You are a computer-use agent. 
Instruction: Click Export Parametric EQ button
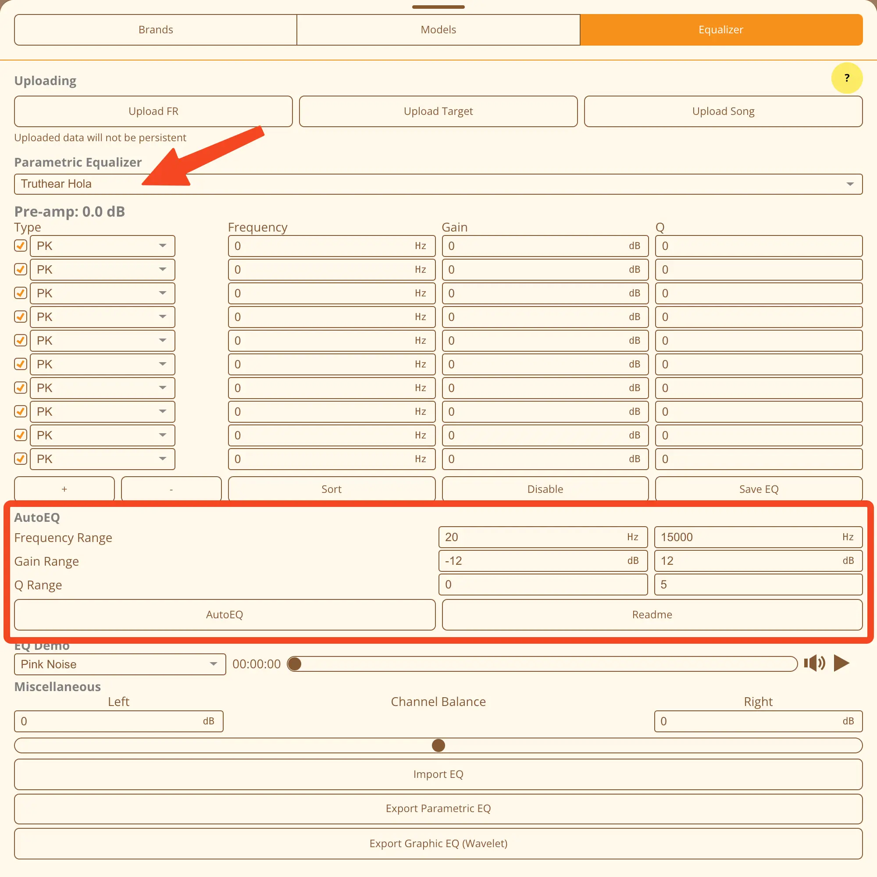point(438,809)
